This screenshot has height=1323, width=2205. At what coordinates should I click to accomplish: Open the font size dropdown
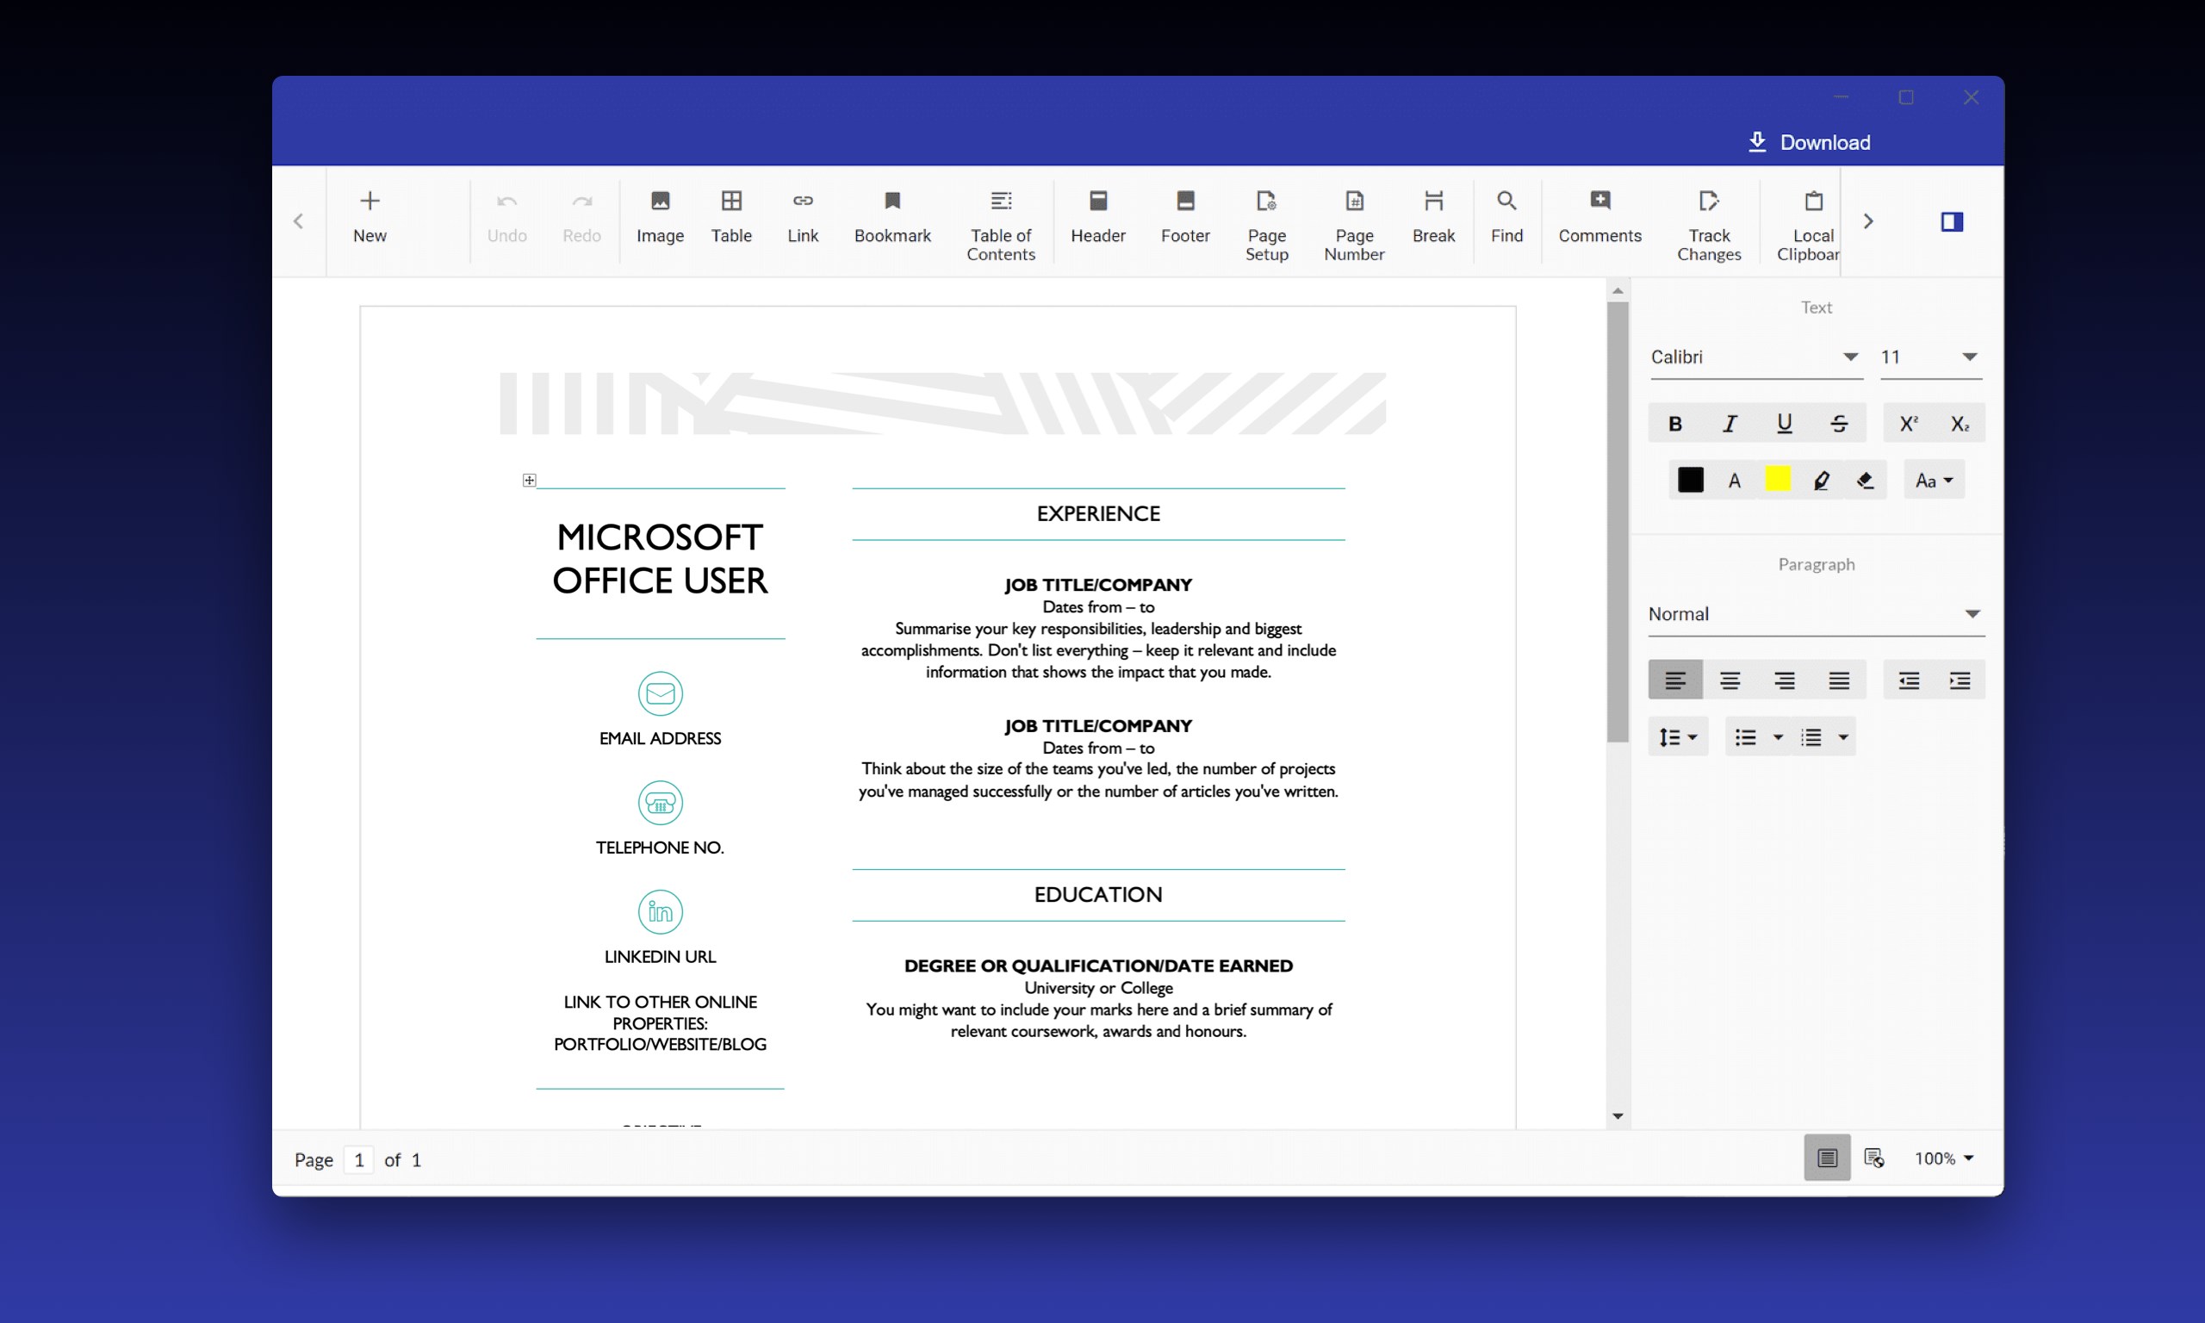point(1930,357)
